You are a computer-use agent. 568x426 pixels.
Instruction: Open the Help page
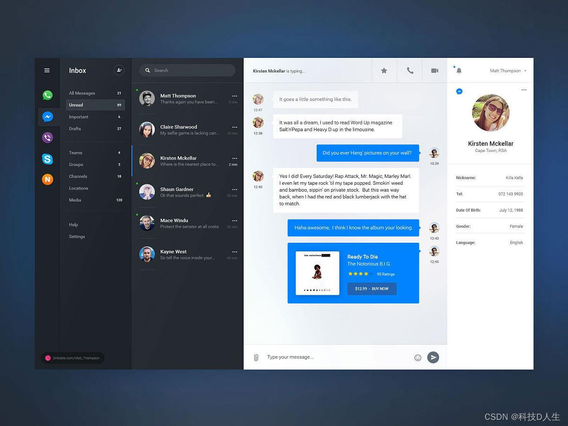pos(73,225)
